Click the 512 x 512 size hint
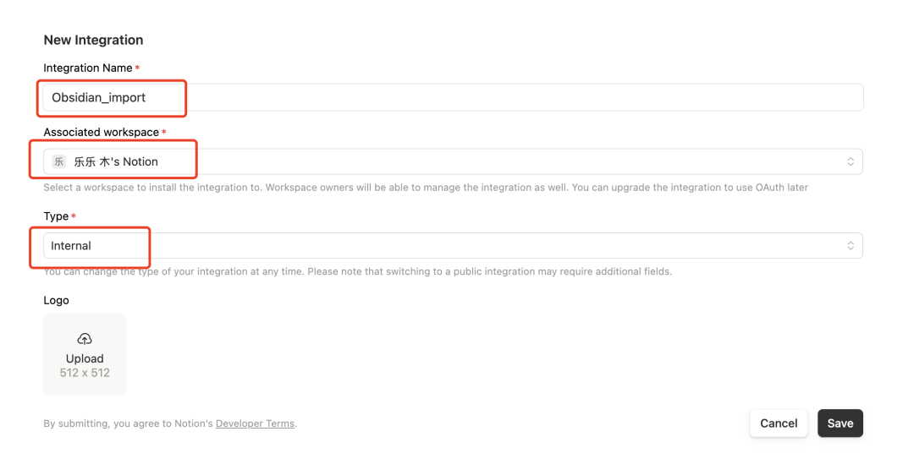 [x=85, y=373]
